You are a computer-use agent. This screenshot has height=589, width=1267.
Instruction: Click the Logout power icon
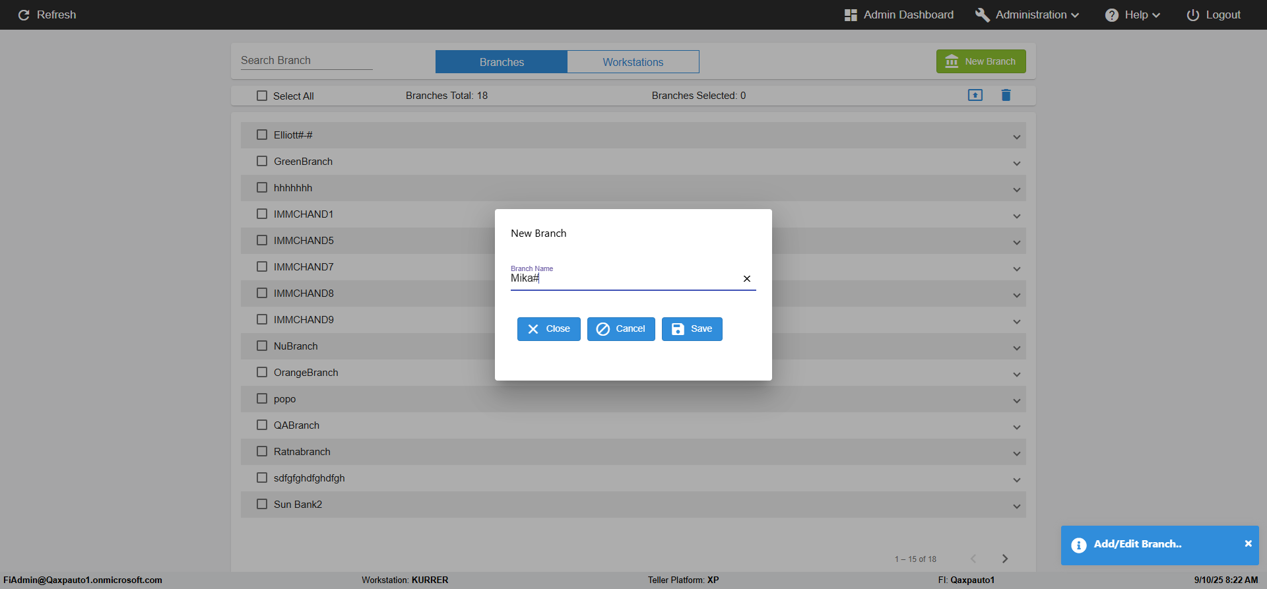point(1193,15)
